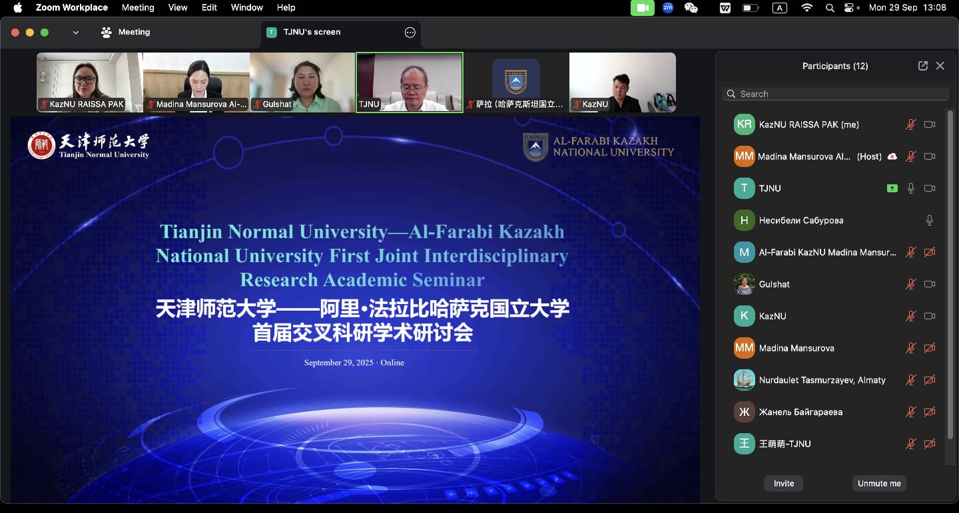Click the participants Search field
The height and width of the screenshot is (513, 959).
click(836, 94)
